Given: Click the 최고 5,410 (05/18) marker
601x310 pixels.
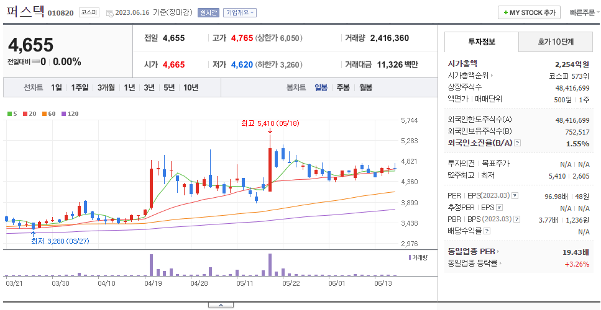Looking at the screenshot, I should coord(270,123).
